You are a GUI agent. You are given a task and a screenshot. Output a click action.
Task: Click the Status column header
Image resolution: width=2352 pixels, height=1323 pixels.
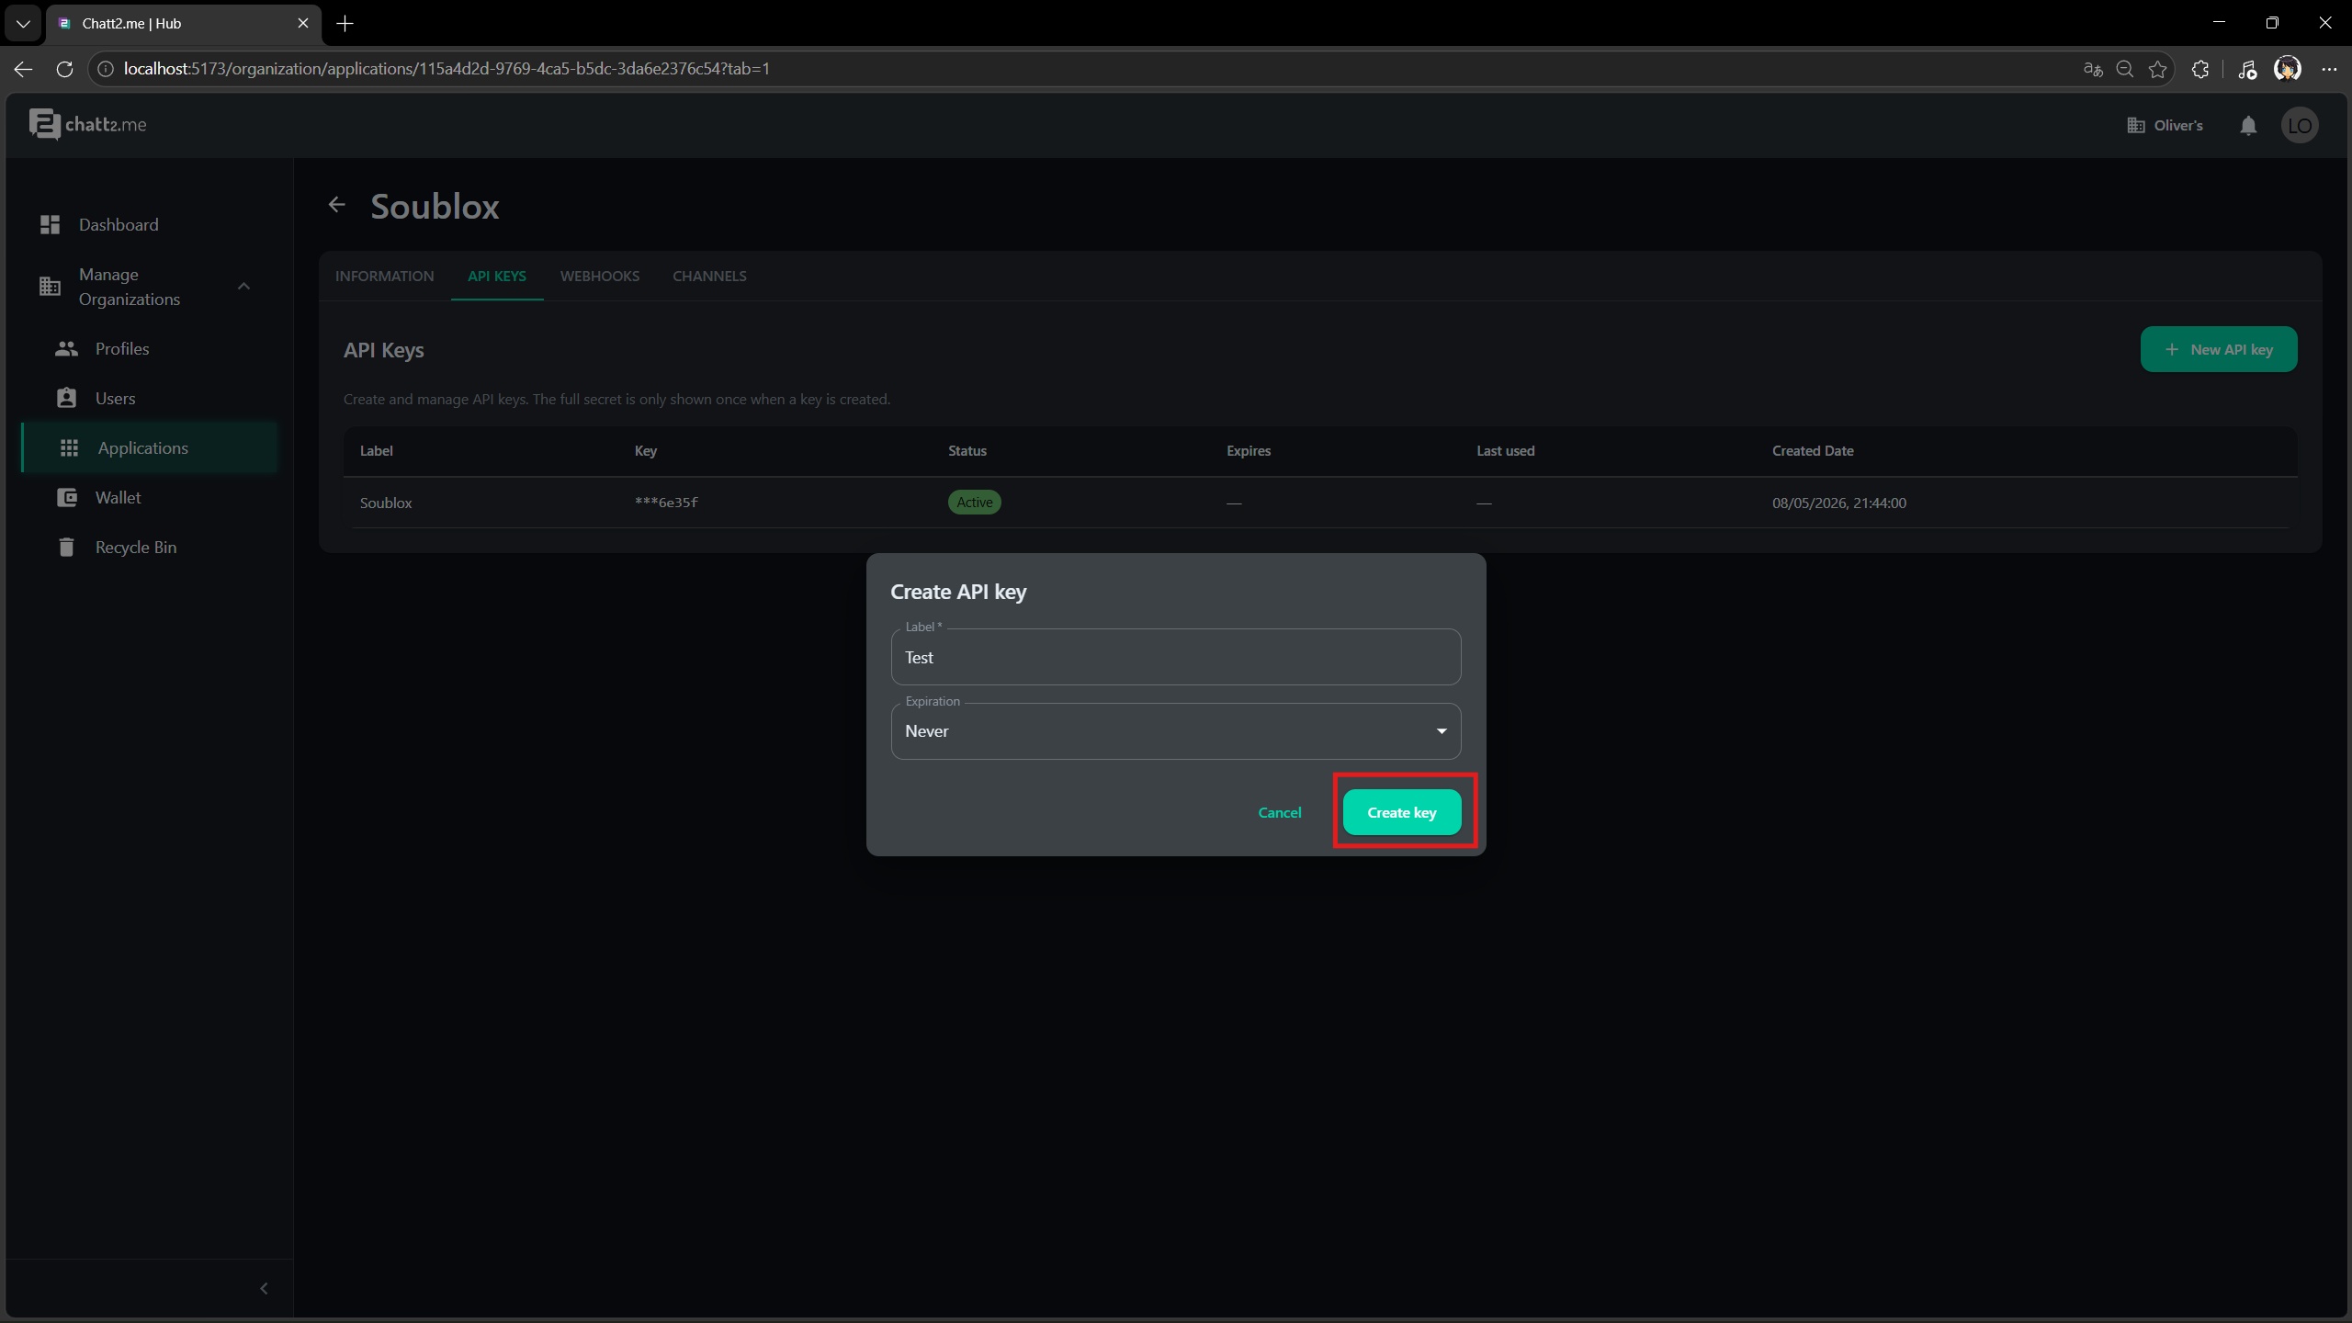pos(967,451)
